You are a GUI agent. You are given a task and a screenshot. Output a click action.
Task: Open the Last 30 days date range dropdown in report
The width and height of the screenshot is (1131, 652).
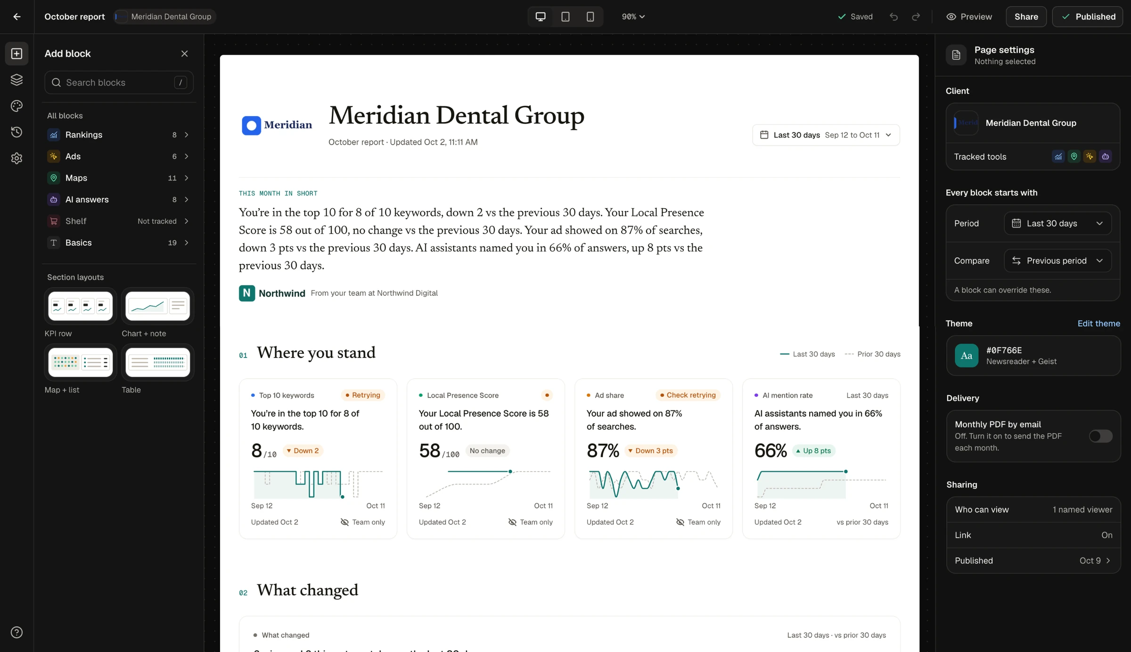click(x=826, y=135)
